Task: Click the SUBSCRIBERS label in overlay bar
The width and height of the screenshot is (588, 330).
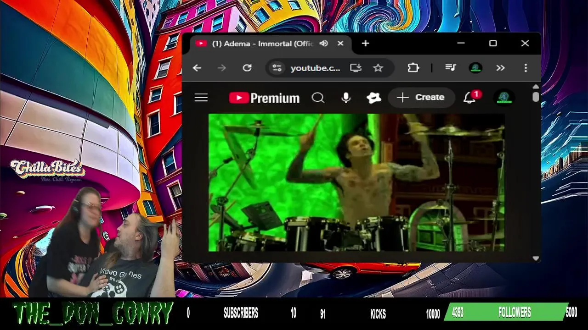Action: 241,313
